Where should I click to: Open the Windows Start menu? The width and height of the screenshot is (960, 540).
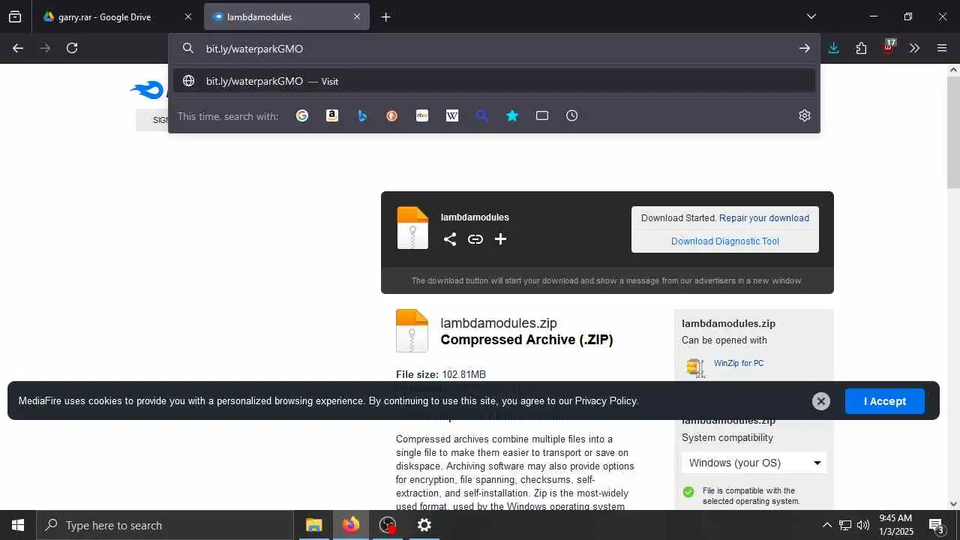point(18,525)
